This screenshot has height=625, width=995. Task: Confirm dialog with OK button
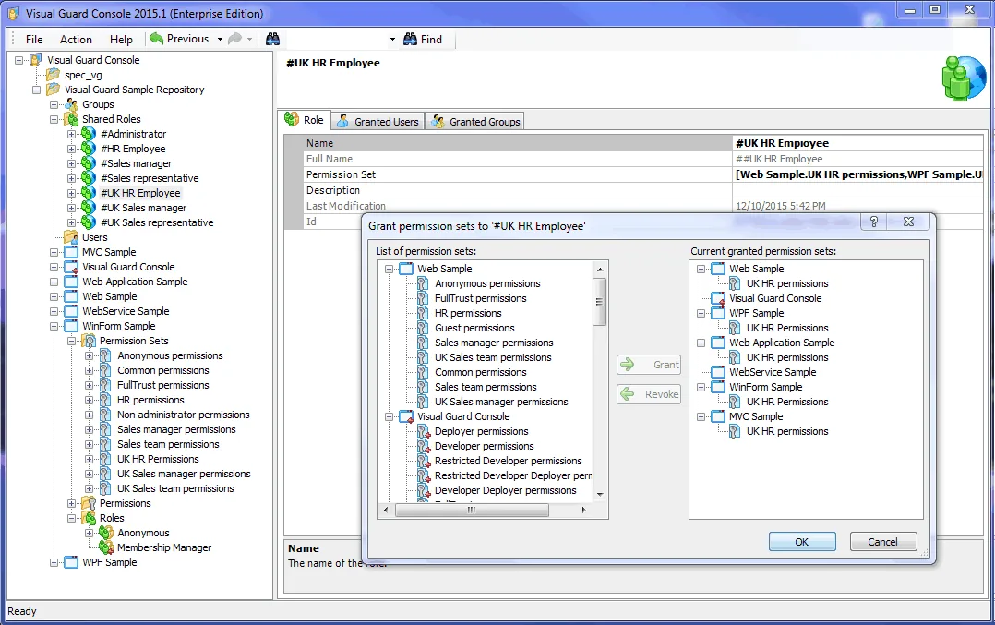[802, 542]
